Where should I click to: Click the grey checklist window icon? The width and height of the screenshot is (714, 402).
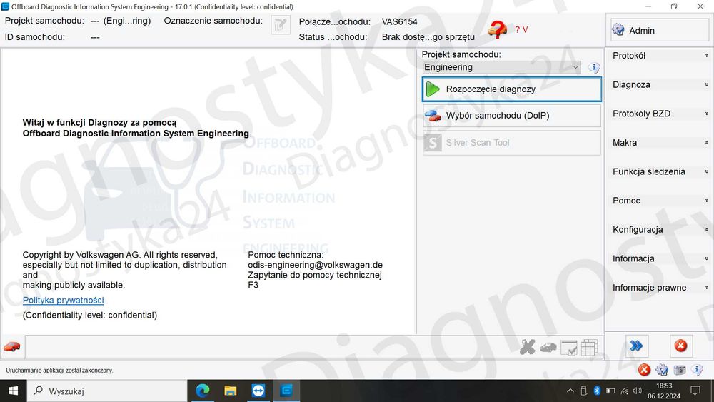[x=569, y=348]
